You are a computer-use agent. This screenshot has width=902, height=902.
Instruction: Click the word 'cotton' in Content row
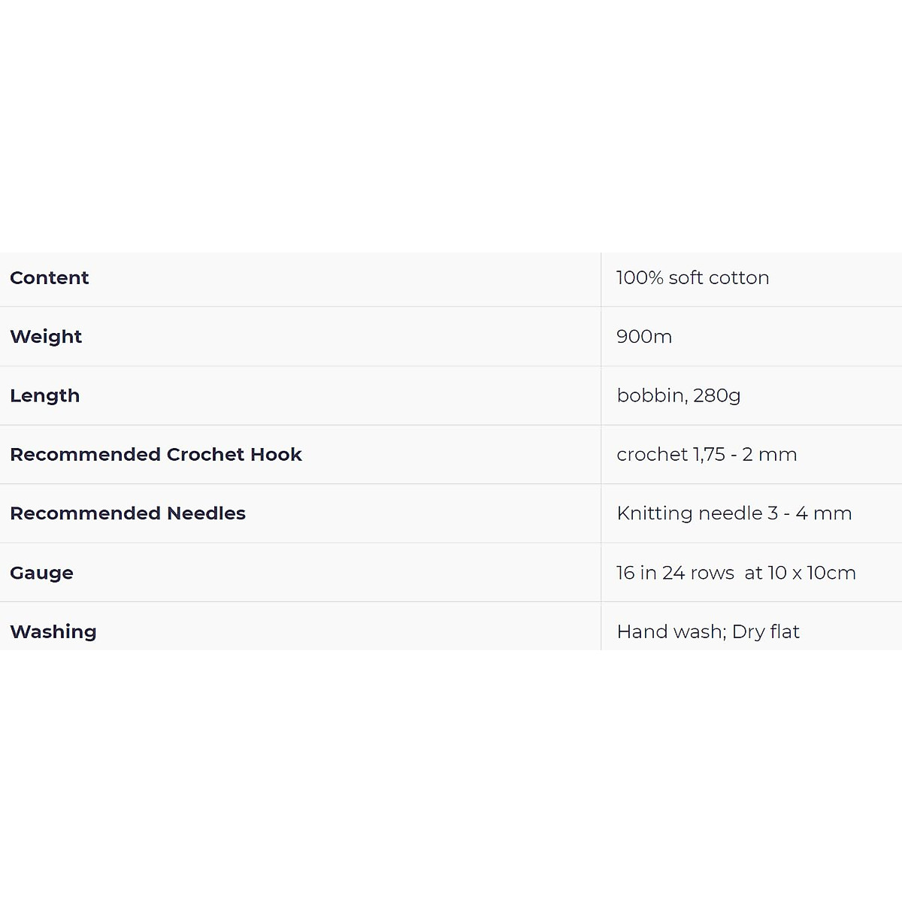(739, 278)
